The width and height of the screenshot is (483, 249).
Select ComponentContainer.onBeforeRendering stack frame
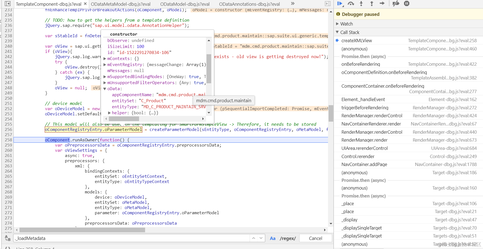[x=409, y=89]
